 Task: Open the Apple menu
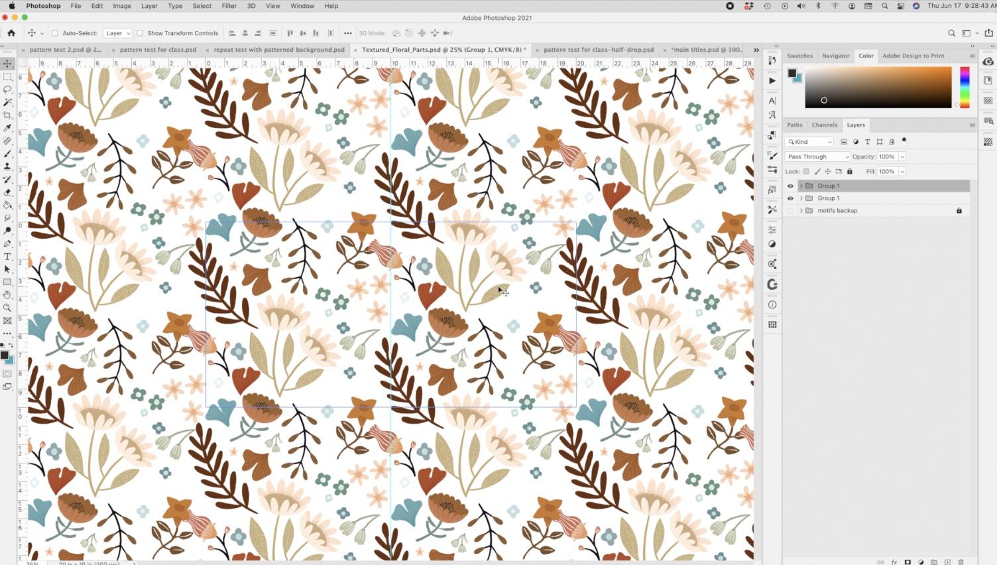tap(11, 6)
